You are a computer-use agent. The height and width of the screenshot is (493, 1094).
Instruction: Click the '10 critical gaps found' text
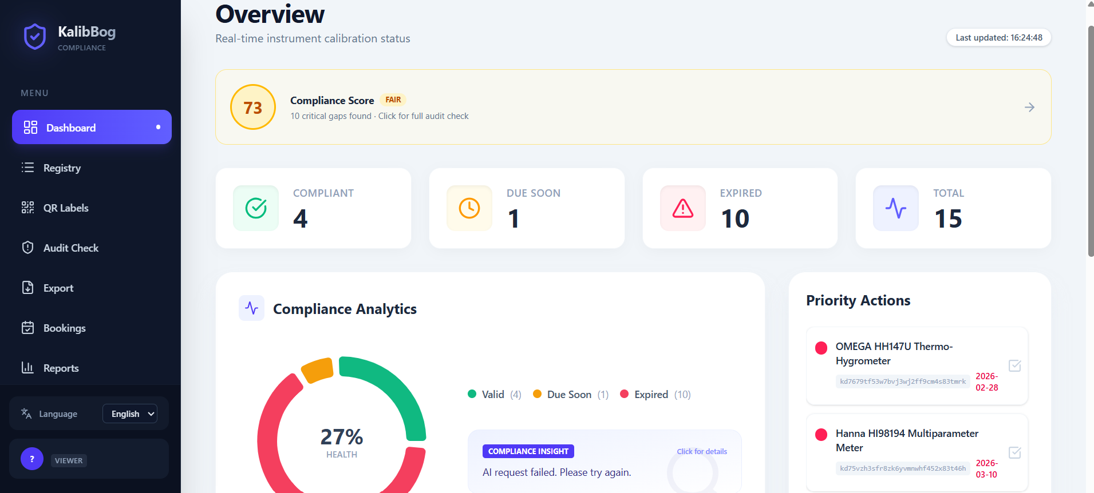tap(331, 116)
